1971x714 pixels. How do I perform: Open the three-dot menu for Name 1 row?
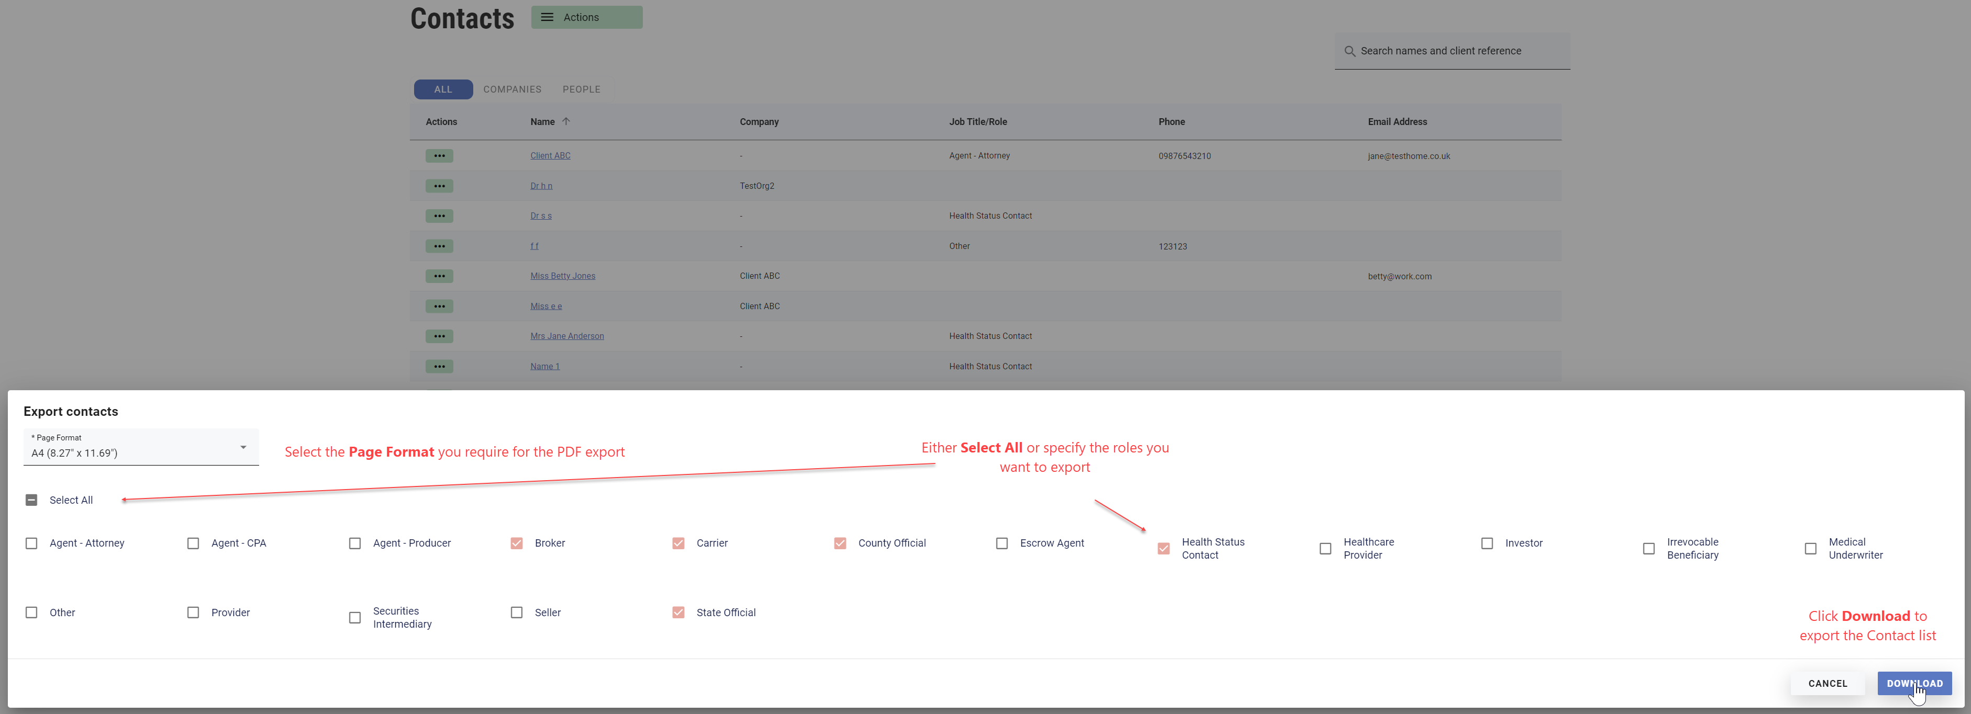[439, 366]
